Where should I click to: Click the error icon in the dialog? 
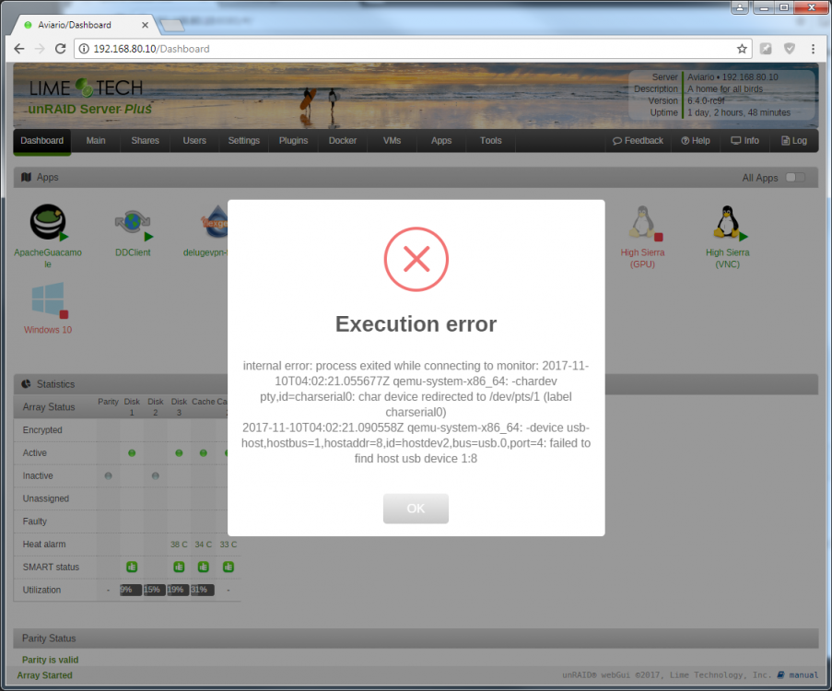point(416,259)
